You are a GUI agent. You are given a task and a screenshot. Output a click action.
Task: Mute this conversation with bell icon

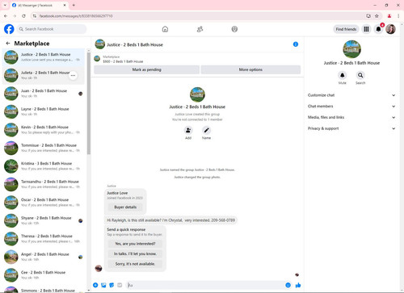pyautogui.click(x=343, y=75)
